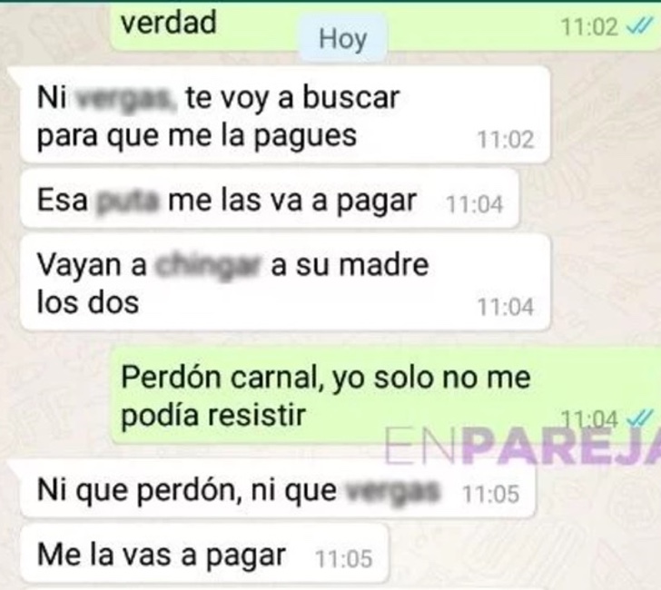Tap the blurred word after 'Vayan a'
This screenshot has height=590, width=661.
point(207,267)
